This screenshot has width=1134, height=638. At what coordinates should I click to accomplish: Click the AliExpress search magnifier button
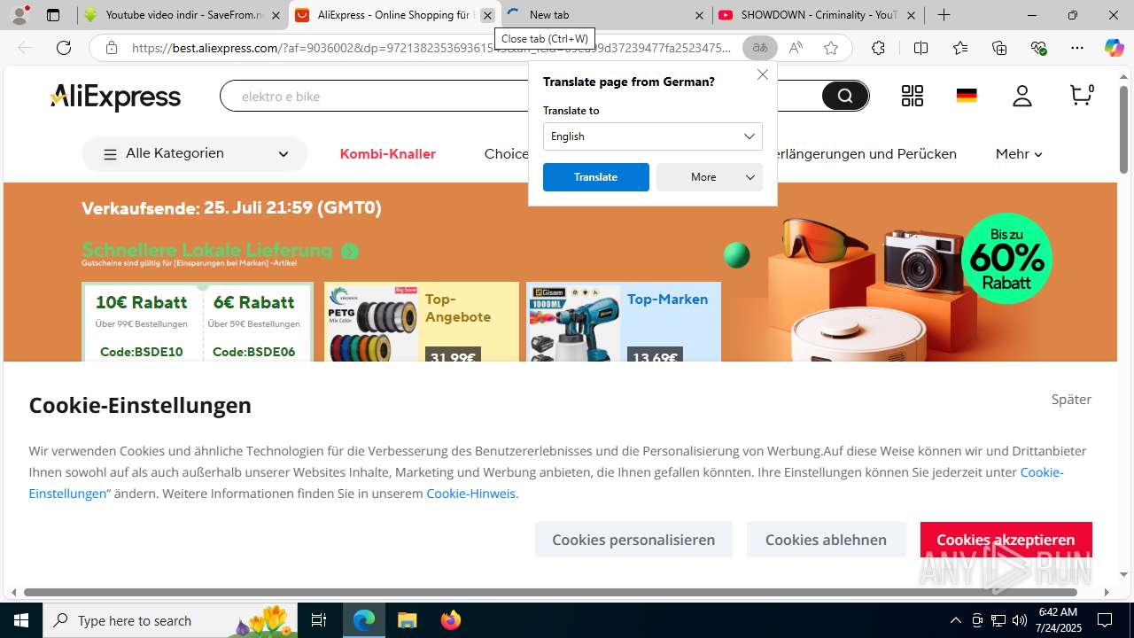(x=845, y=96)
